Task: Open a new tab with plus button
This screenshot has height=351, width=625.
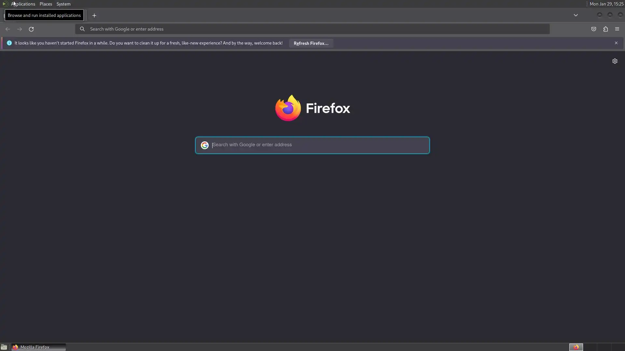Action: (x=94, y=16)
